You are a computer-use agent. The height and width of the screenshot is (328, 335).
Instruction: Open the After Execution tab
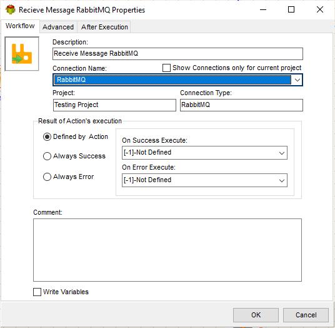pyautogui.click(x=104, y=27)
